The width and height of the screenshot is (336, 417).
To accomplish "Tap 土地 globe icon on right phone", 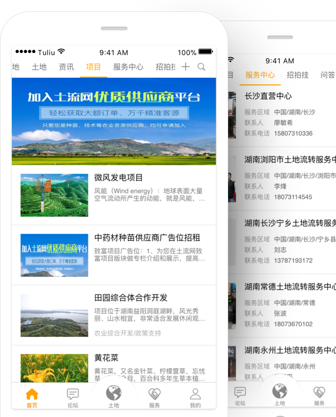I will pos(279,391).
